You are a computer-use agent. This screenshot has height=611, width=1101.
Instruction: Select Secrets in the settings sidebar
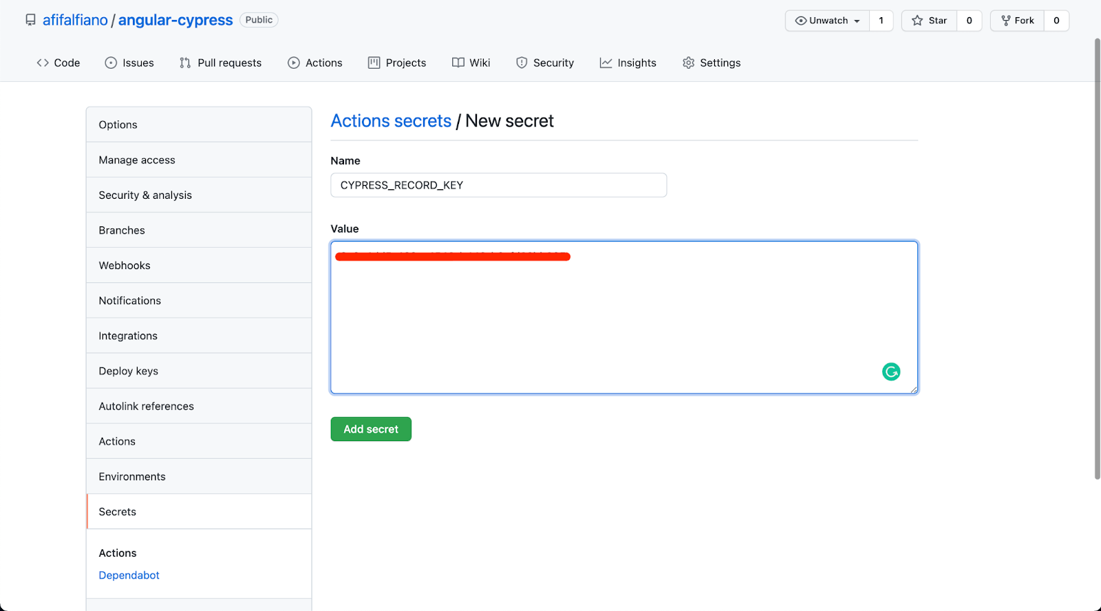199,511
